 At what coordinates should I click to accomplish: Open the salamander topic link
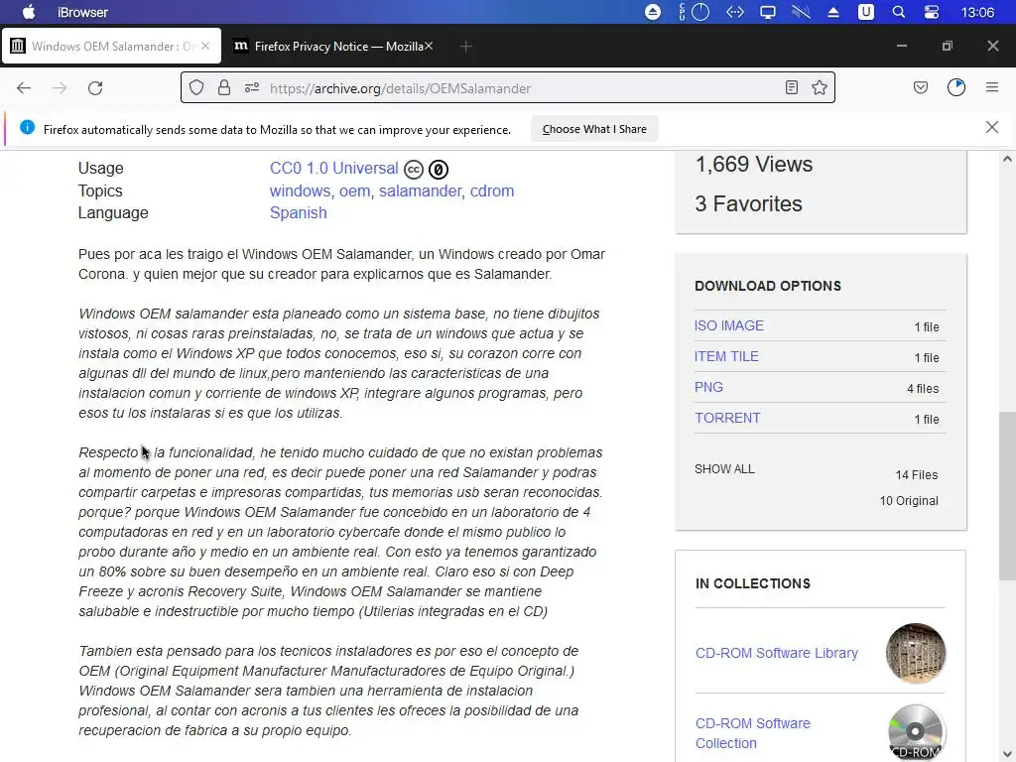click(x=420, y=191)
